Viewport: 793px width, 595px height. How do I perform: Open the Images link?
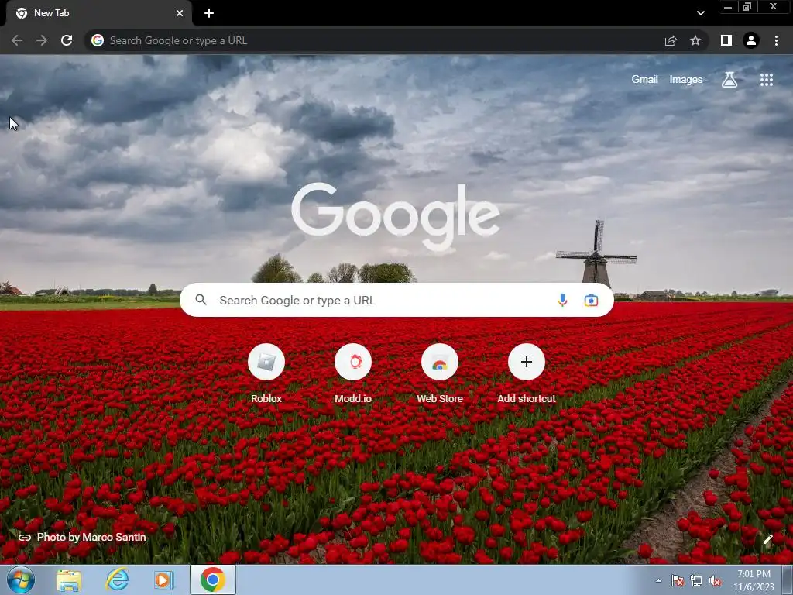point(686,80)
